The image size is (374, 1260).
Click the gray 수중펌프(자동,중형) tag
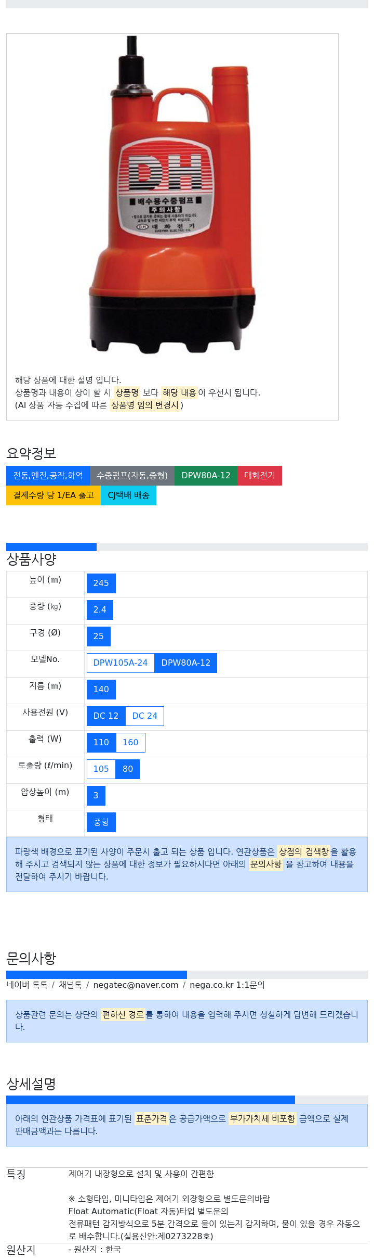[x=132, y=476]
